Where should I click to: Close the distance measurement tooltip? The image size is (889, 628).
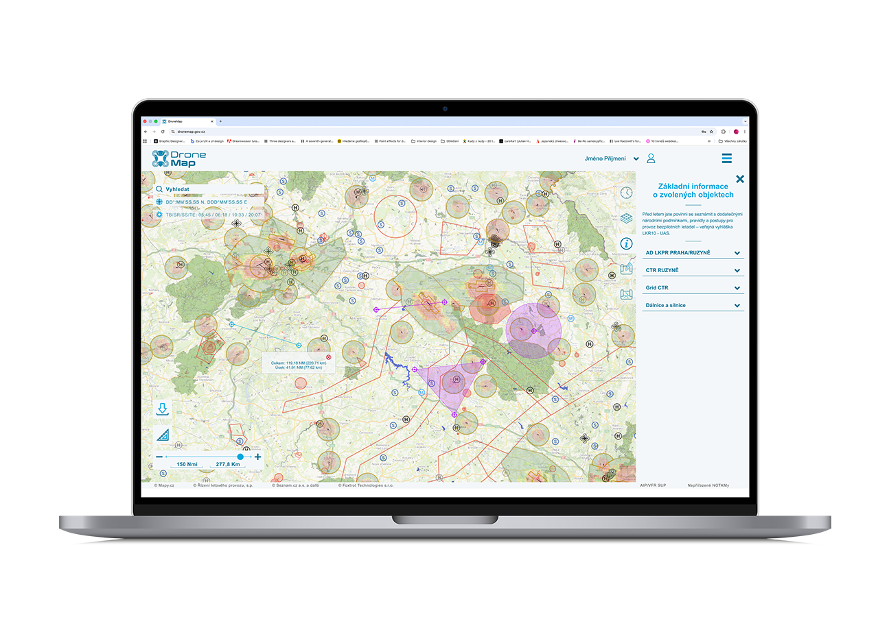(328, 358)
